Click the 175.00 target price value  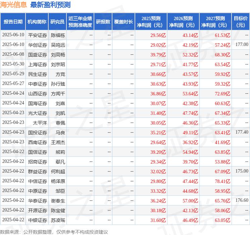[242, 171]
